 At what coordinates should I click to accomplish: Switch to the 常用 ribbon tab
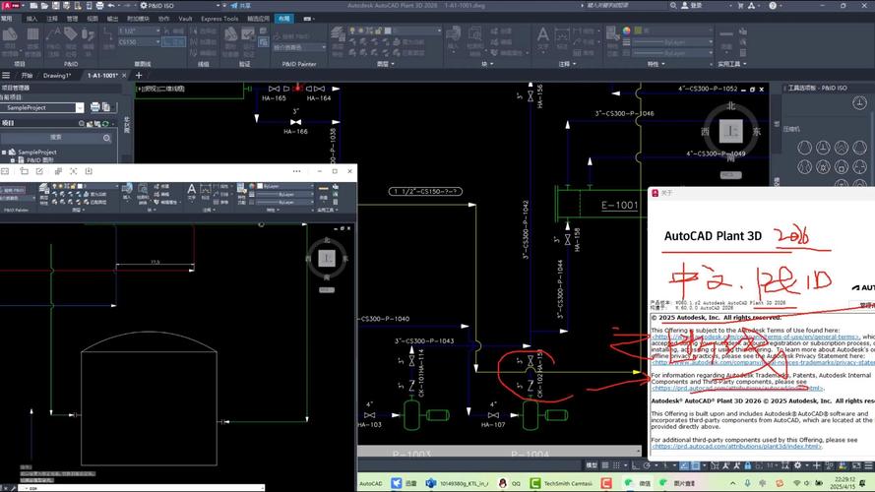(x=7, y=19)
